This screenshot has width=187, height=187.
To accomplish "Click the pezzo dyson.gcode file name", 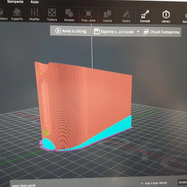I will tap(24, 185).
